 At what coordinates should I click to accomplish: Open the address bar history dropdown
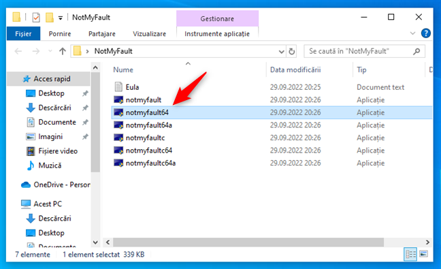pos(281,52)
